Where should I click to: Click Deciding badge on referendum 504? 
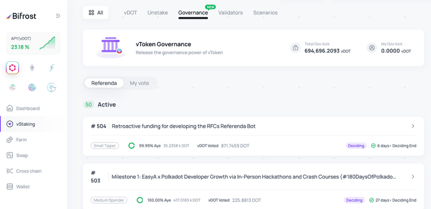tap(356, 146)
